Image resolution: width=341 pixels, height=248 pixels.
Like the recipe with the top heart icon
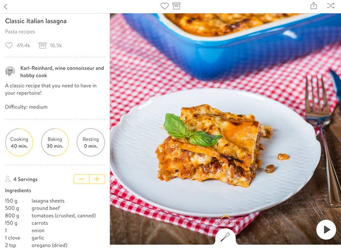click(164, 6)
